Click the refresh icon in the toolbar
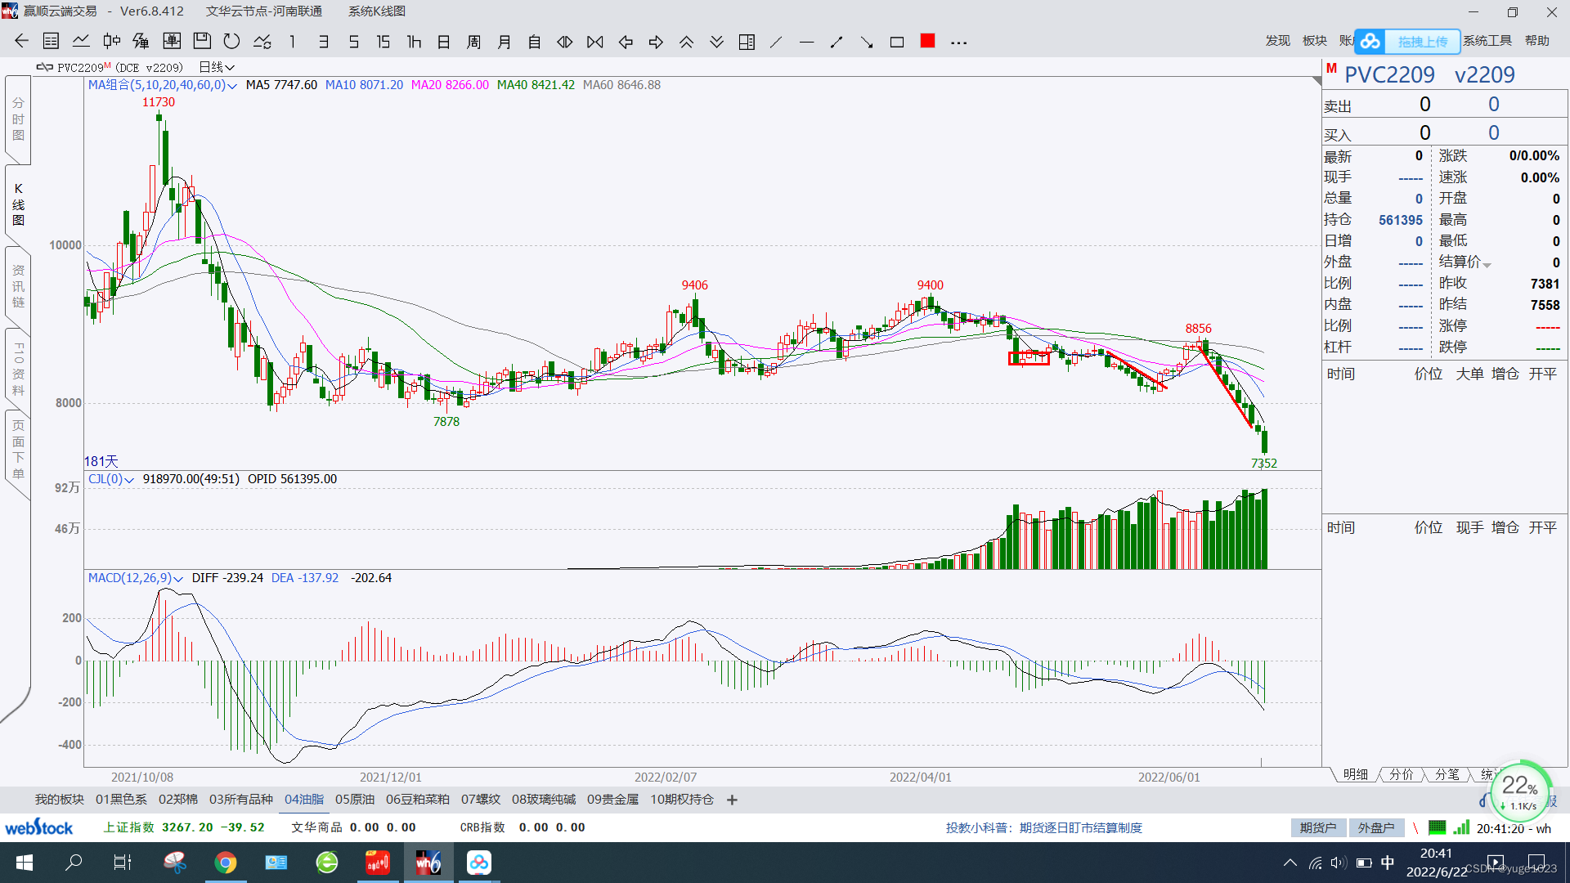The image size is (1570, 883). click(x=232, y=42)
